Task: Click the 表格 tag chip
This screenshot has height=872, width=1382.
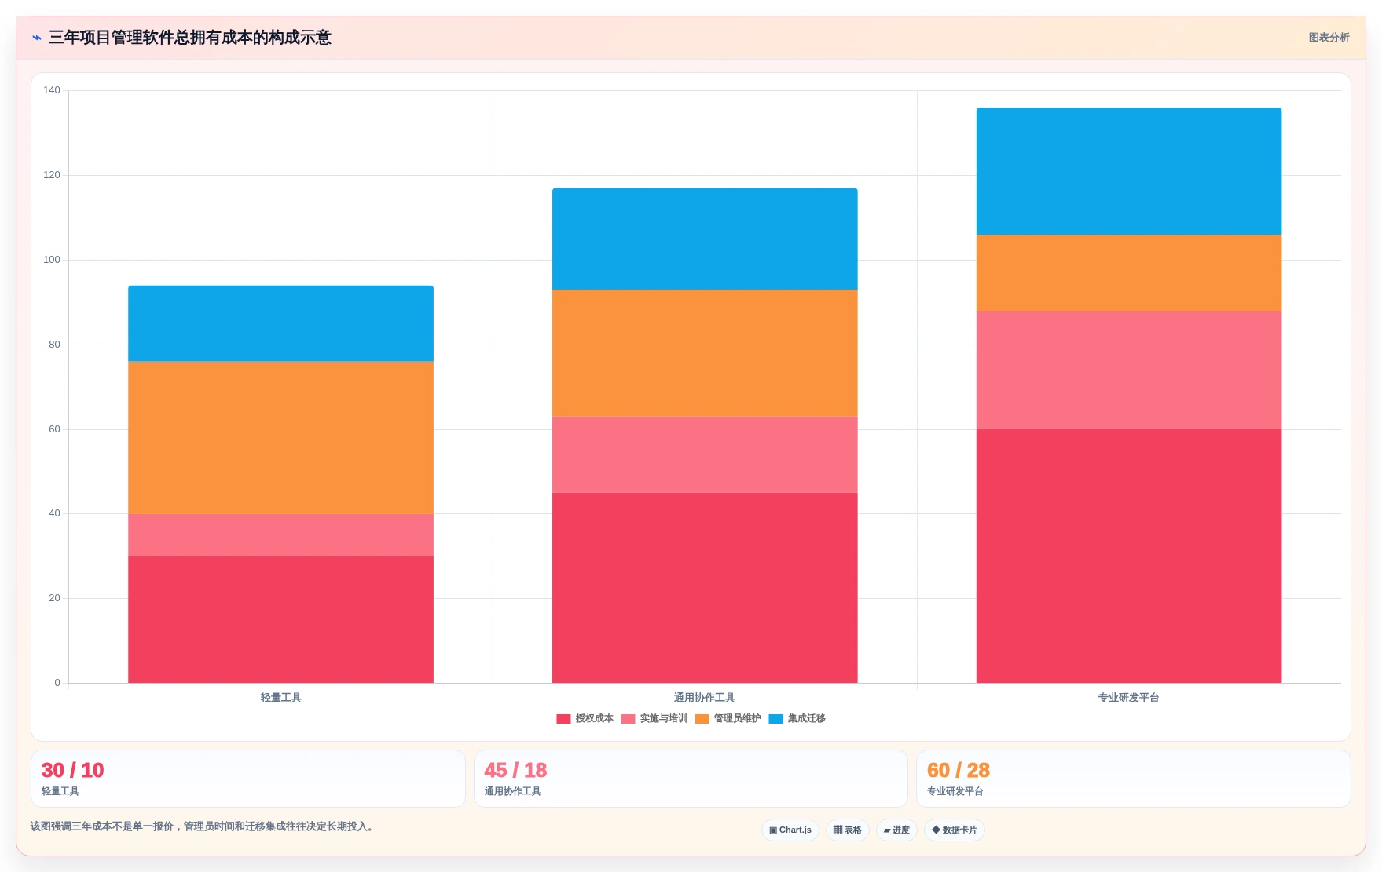Action: (x=847, y=830)
